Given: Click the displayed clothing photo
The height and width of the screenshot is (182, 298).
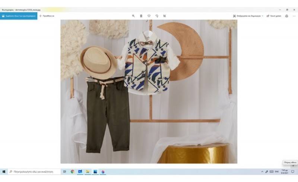Looking at the screenshot, I should [149, 92].
